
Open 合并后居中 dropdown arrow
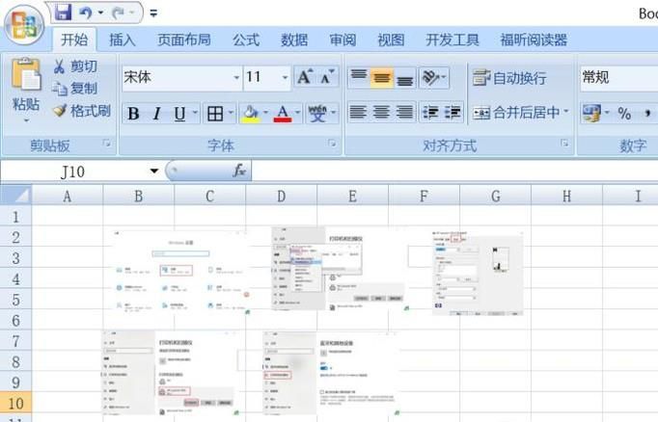[x=566, y=112]
